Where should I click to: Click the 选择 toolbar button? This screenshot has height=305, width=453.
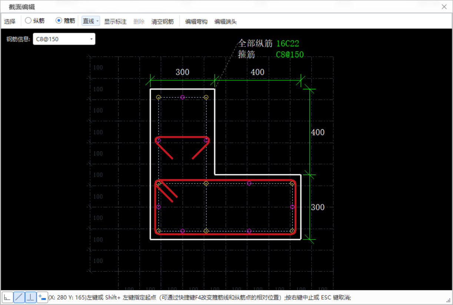point(10,21)
